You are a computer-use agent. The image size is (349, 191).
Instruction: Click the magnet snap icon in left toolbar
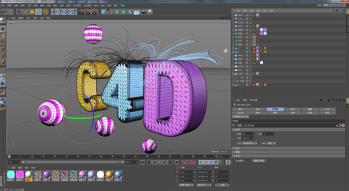3,92
